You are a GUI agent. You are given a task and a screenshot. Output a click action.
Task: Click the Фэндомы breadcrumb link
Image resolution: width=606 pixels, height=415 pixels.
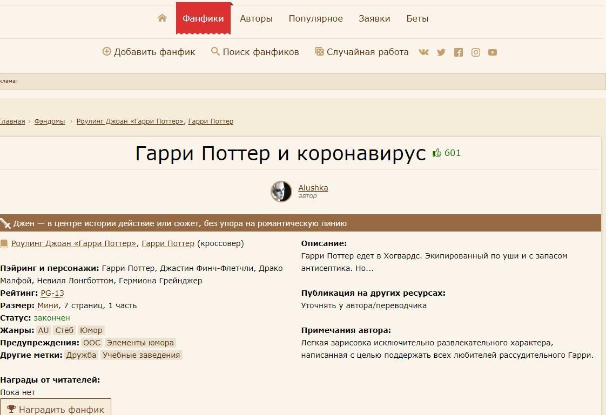[50, 121]
